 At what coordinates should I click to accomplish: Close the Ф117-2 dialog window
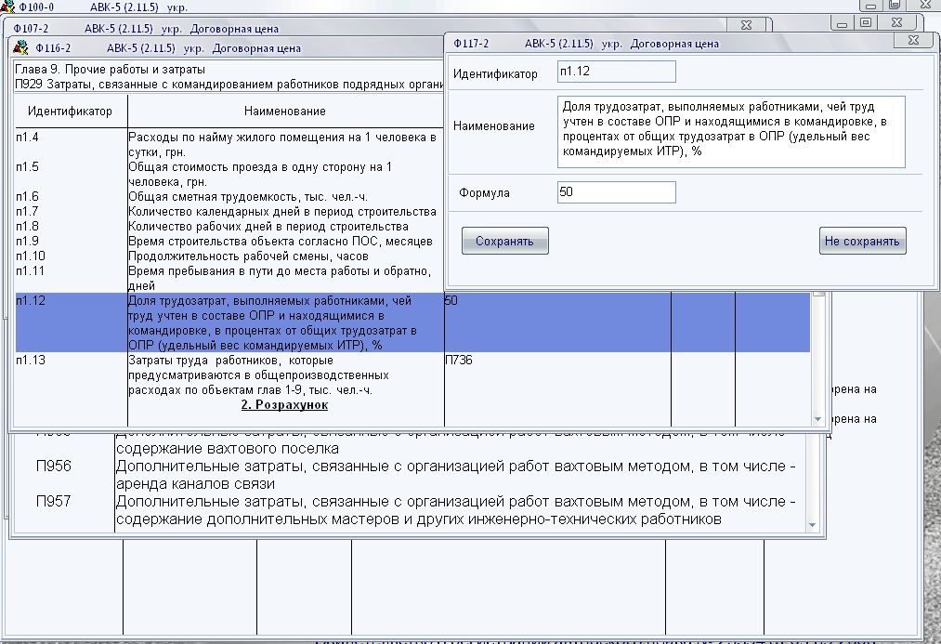tap(913, 40)
